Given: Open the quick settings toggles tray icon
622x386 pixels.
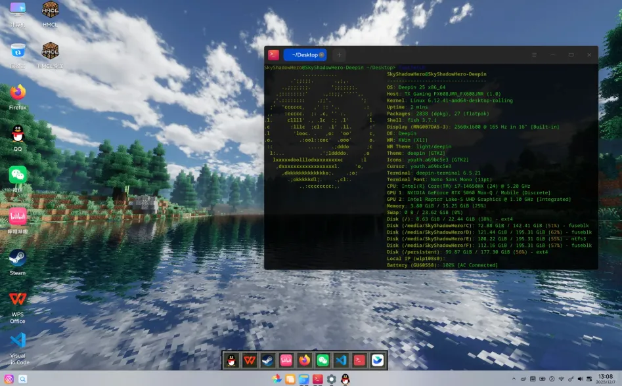Looking at the screenshot, I should pos(589,379).
